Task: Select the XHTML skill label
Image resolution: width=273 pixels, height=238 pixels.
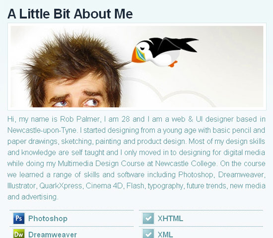Action: [170, 219]
